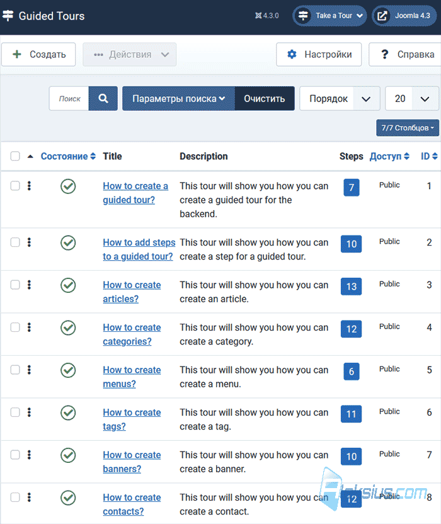Image resolution: width=441 pixels, height=524 pixels.
Task: Click the Guided Tours signpost icon
Action: coord(8,15)
